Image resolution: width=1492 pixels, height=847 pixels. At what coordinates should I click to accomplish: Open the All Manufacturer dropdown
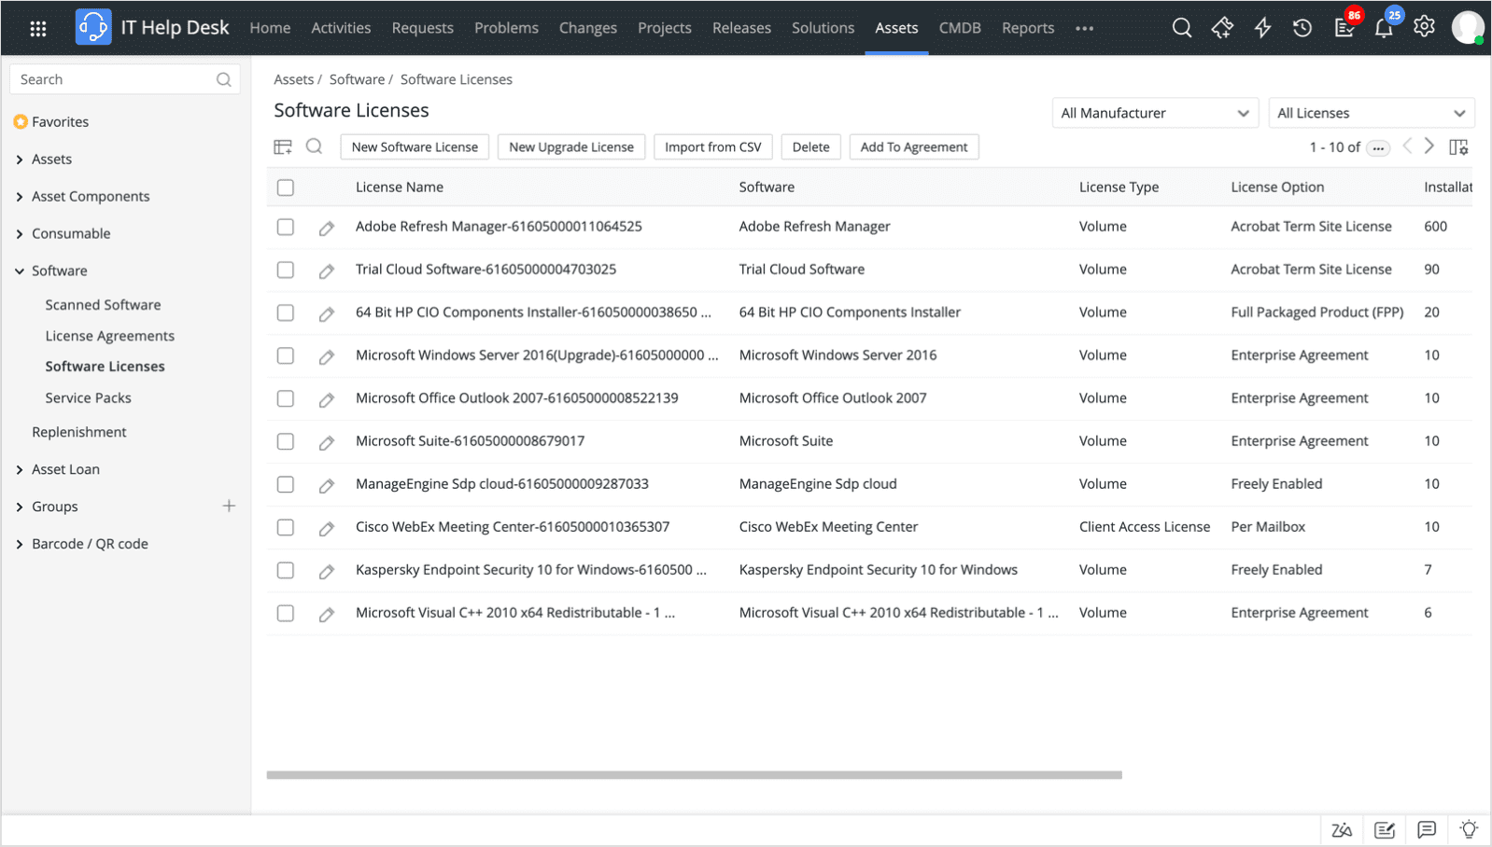pos(1154,113)
